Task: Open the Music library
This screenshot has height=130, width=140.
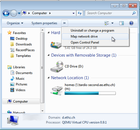Action: (x=20, y=79)
